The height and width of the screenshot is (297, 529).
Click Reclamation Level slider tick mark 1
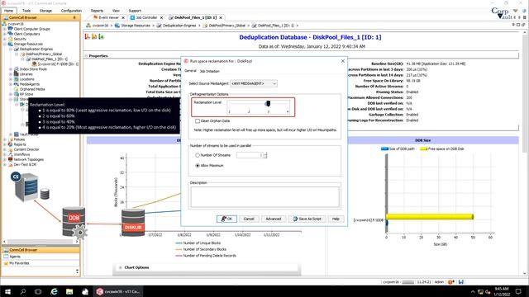coord(230,111)
